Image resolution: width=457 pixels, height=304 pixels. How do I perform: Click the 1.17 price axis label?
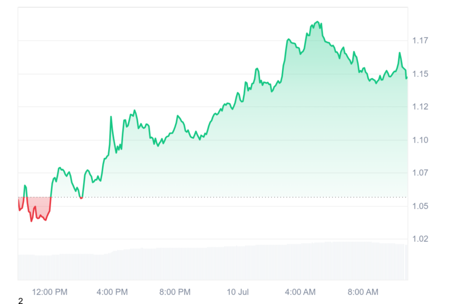(420, 40)
